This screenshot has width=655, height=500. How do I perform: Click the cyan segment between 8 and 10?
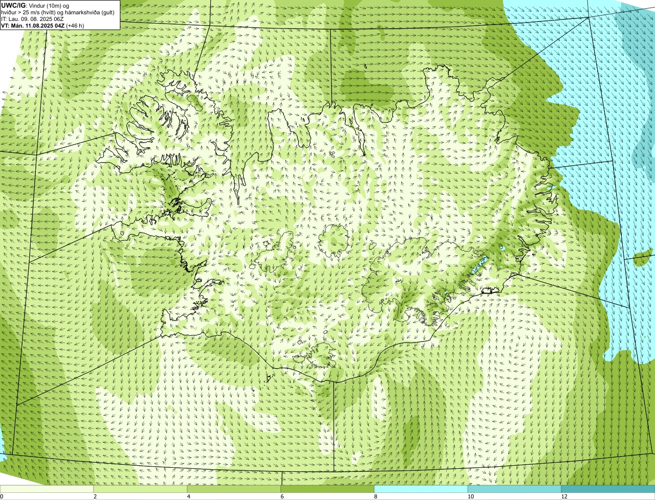point(421,489)
